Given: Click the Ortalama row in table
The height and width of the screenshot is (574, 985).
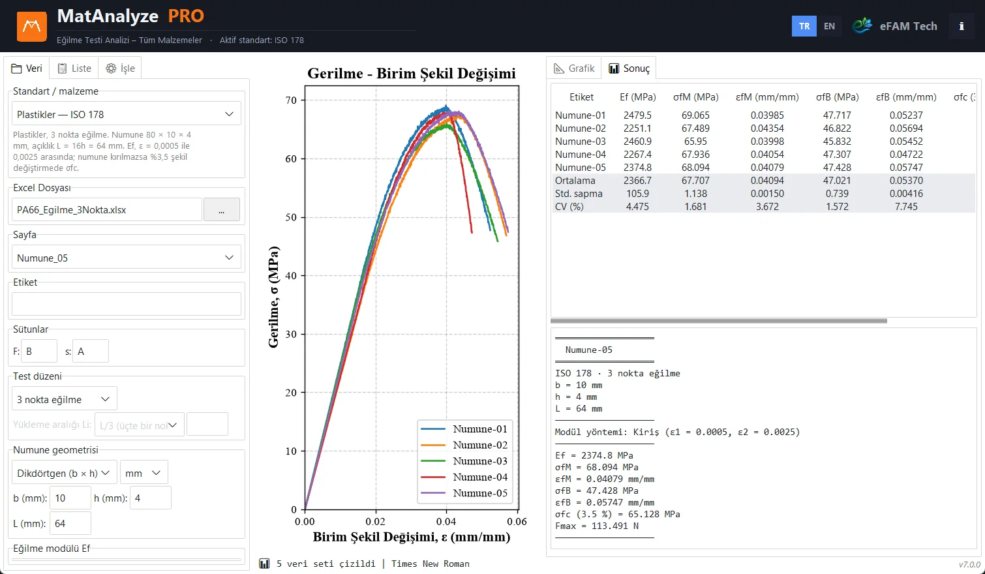Looking at the screenshot, I should [764, 181].
